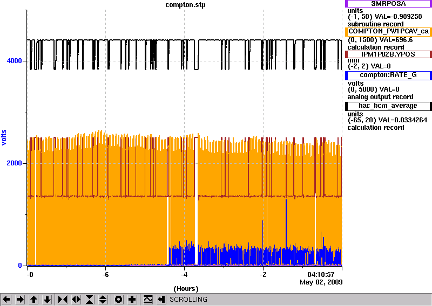Click the vertical zoom-out double-triangle icon
This screenshot has height=306, width=432.
point(103,299)
